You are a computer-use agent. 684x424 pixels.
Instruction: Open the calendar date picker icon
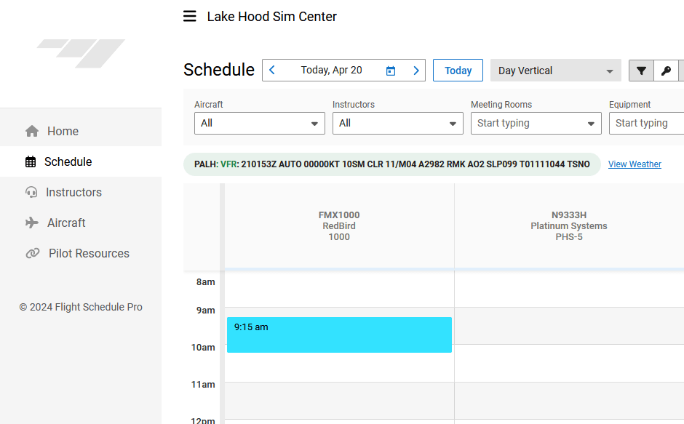point(391,71)
